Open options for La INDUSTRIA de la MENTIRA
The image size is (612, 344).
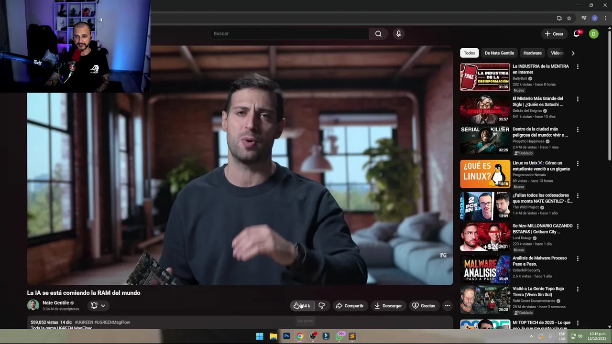click(x=578, y=67)
